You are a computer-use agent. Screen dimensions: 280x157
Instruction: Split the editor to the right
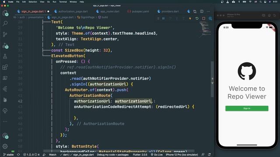click(202, 11)
